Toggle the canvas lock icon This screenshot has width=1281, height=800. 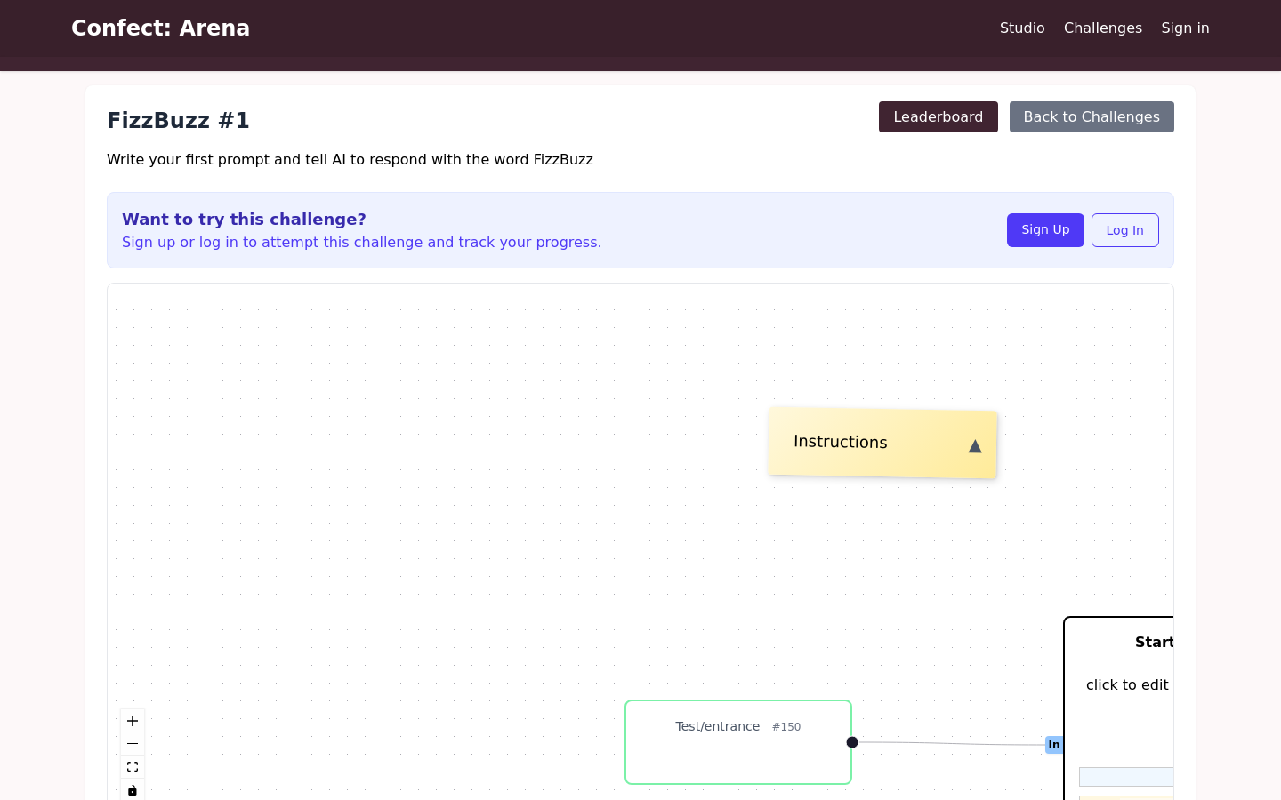[x=133, y=790]
